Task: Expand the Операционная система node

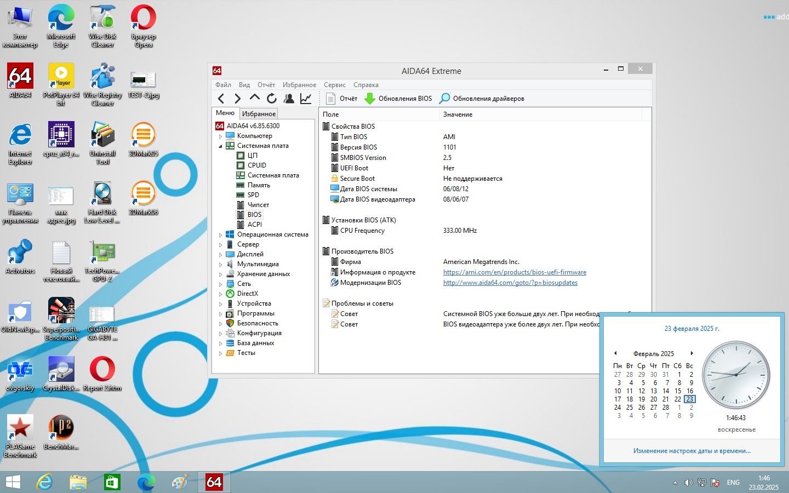Action: 221,235
